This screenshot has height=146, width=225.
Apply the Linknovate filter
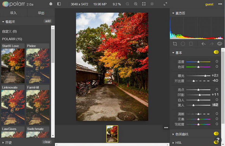tap(13, 105)
